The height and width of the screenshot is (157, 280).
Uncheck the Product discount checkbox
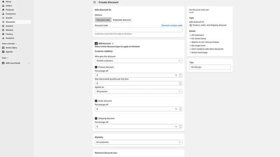point(96,67)
